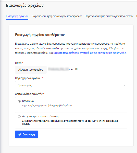Click the partially hidden fourth tab
This screenshot has width=137, height=153.
pyautogui.click(x=136, y=16)
